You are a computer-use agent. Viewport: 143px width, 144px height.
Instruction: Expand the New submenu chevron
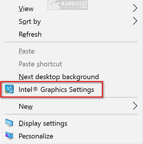tap(135, 106)
